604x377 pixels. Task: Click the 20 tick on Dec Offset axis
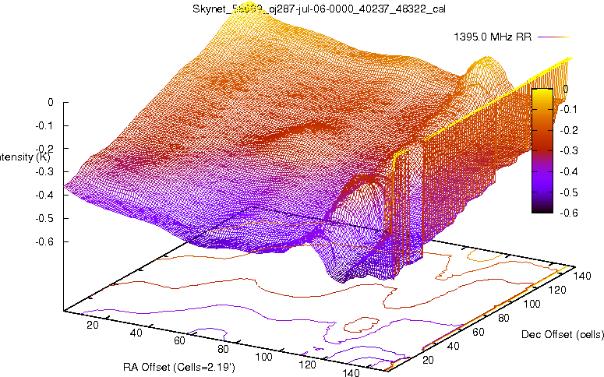428,360
